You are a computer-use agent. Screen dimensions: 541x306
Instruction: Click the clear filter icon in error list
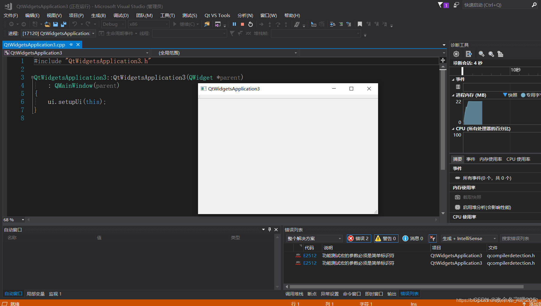point(432,238)
